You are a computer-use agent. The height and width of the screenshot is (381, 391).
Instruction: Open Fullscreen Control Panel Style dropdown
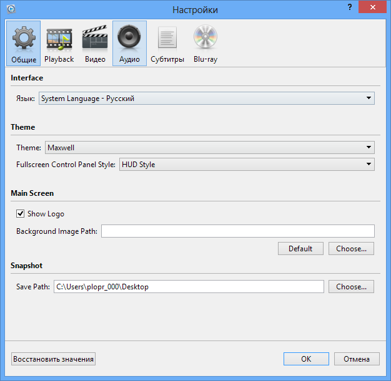(247, 165)
